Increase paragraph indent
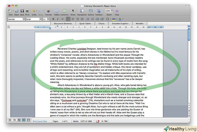This screenshot has width=197, height=132. click(102, 19)
